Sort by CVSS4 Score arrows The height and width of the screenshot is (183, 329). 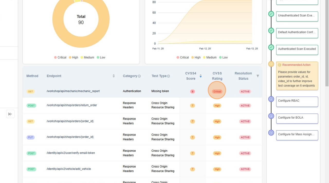pos(200,76)
